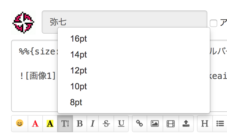Apply bold formatting
The width and height of the screenshot is (227, 134).
[x=80, y=124]
